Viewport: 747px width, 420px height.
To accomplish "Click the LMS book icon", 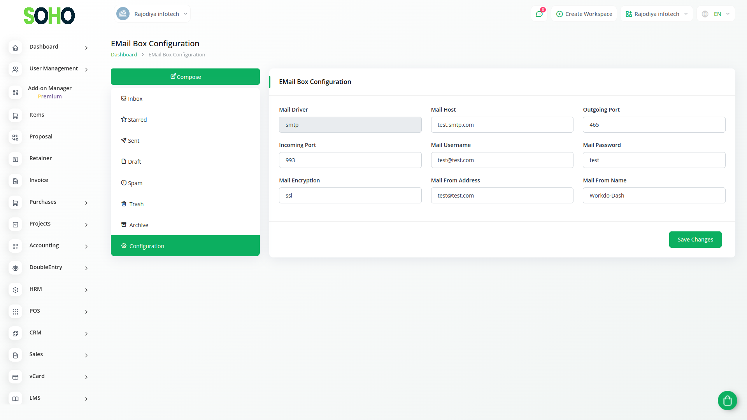I will coord(15,399).
